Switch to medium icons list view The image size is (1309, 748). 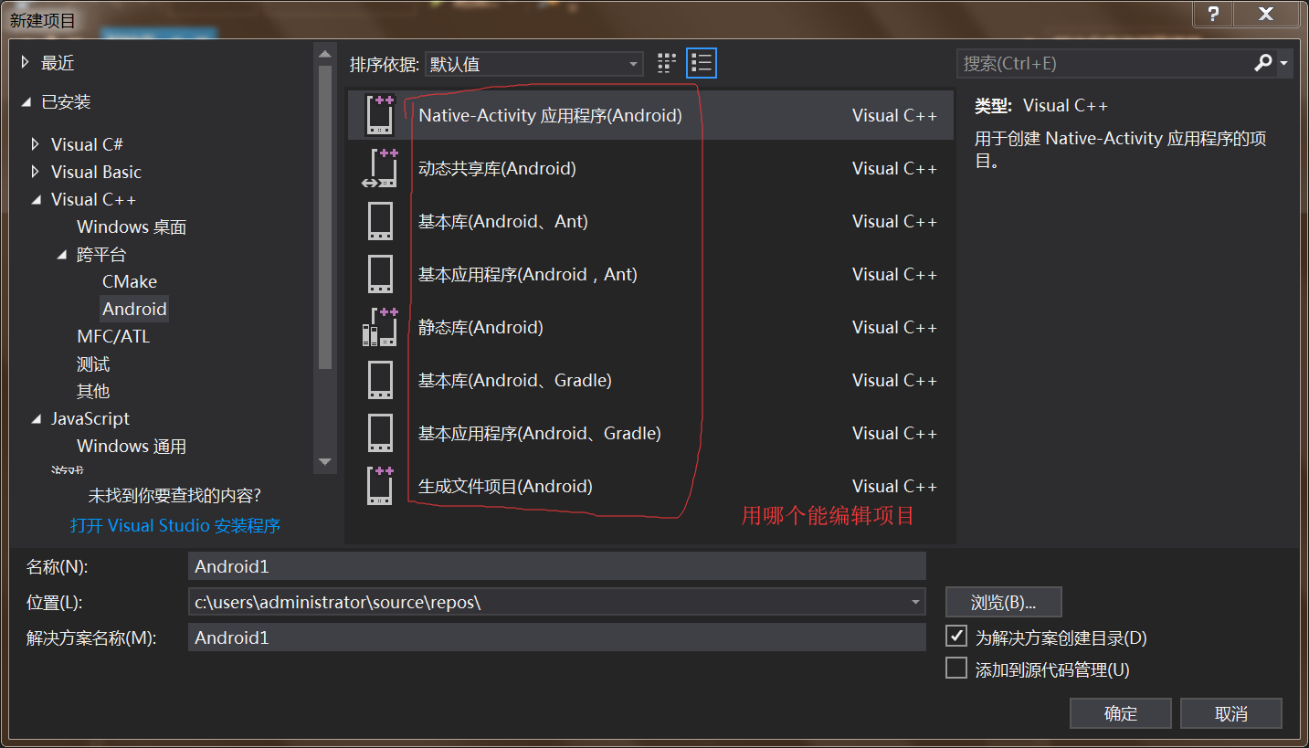(702, 63)
